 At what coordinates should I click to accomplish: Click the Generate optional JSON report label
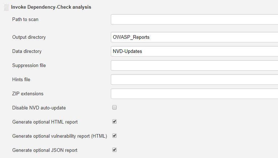pyautogui.click(x=45, y=150)
